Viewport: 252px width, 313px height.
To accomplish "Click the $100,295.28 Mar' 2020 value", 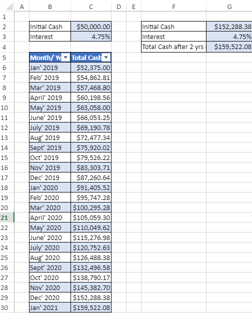I will point(91,207).
